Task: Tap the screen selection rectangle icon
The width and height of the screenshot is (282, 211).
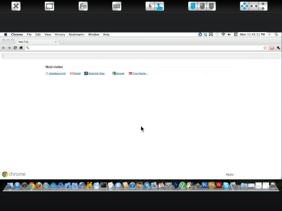Action: coord(50,6)
